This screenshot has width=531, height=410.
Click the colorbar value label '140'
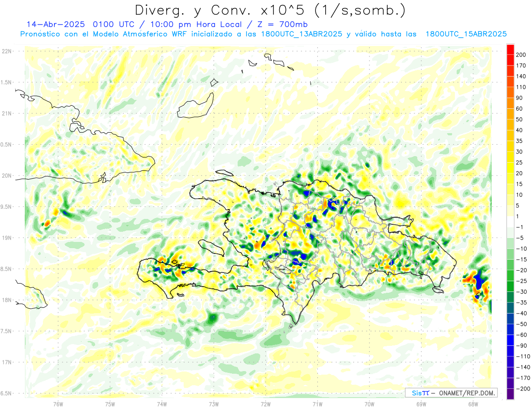click(x=521, y=76)
